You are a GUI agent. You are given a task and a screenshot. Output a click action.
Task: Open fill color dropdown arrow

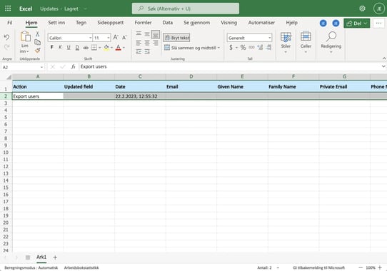112,48
